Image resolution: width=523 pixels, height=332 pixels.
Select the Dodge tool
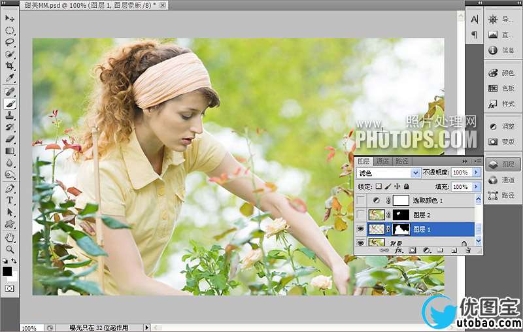pyautogui.click(x=10, y=174)
